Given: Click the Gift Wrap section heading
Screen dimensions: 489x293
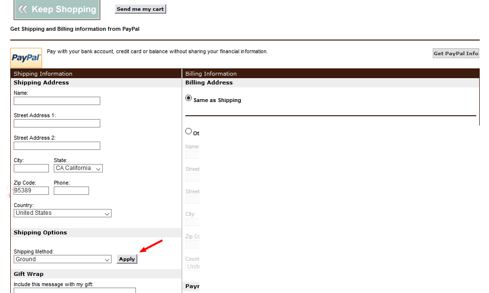Looking at the screenshot, I should coord(28,274).
